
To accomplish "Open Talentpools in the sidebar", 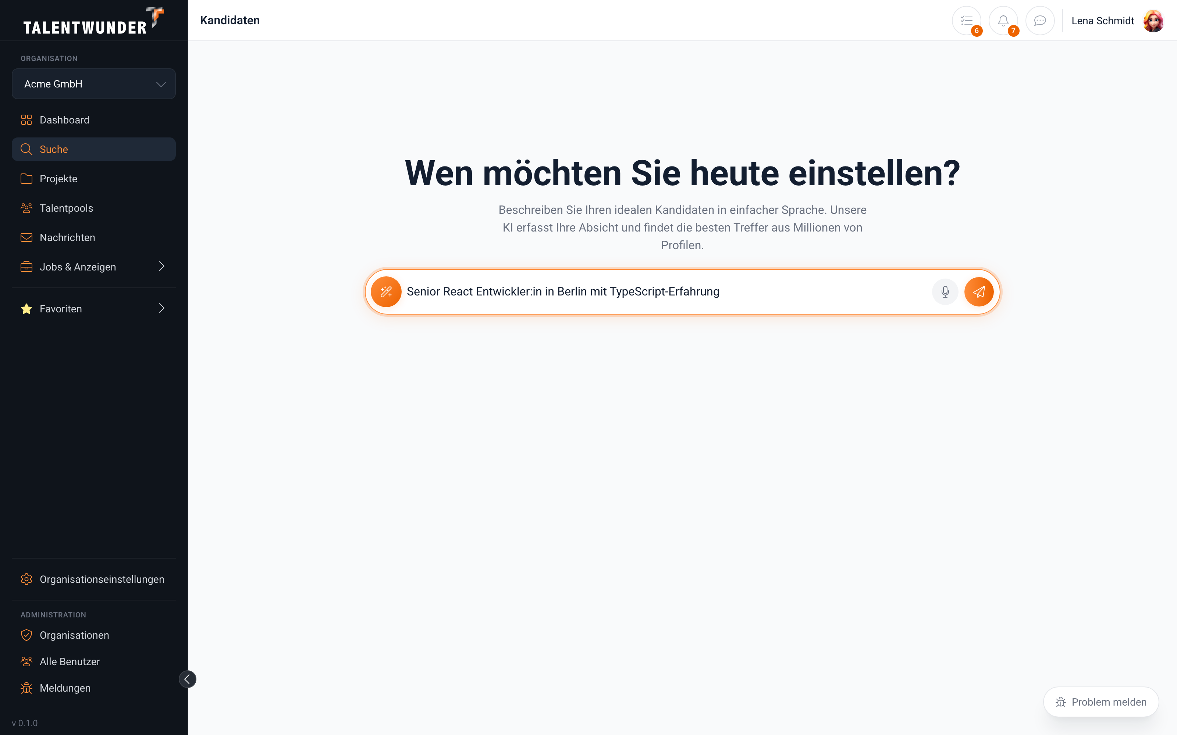I will point(93,208).
